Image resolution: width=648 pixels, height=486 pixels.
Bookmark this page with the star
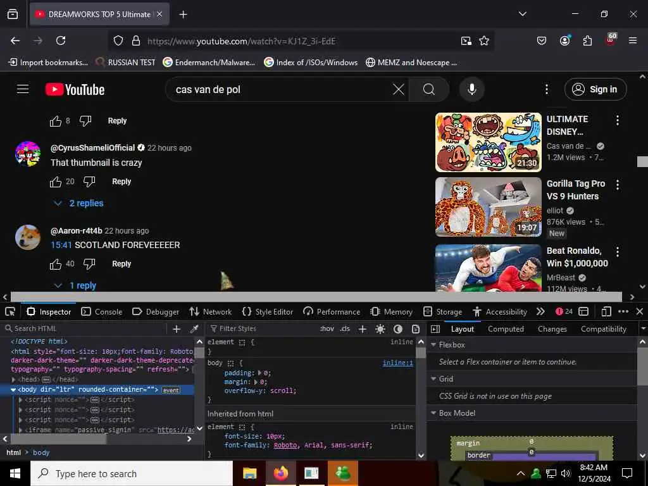[x=484, y=40]
